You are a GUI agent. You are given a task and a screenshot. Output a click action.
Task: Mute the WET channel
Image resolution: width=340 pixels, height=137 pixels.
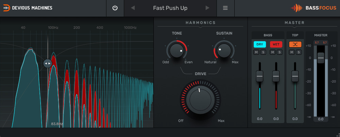272,52
